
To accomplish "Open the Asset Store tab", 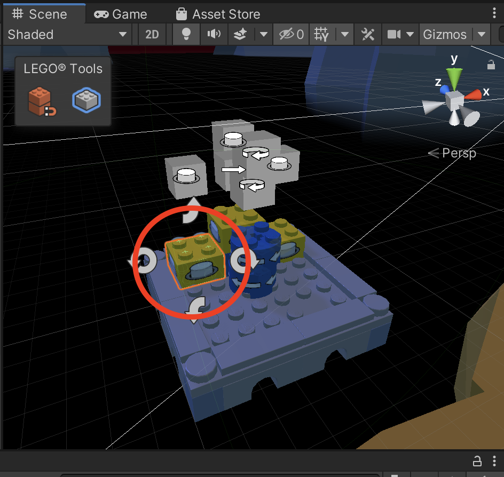I will coord(218,14).
